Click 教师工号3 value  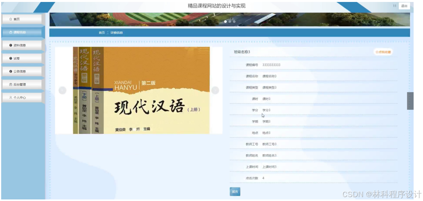click(x=270, y=144)
